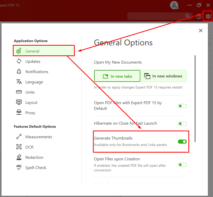Image resolution: width=213 pixels, height=197 pixels.
Task: Click Application Options section header
Action: pyautogui.click(x=31, y=41)
